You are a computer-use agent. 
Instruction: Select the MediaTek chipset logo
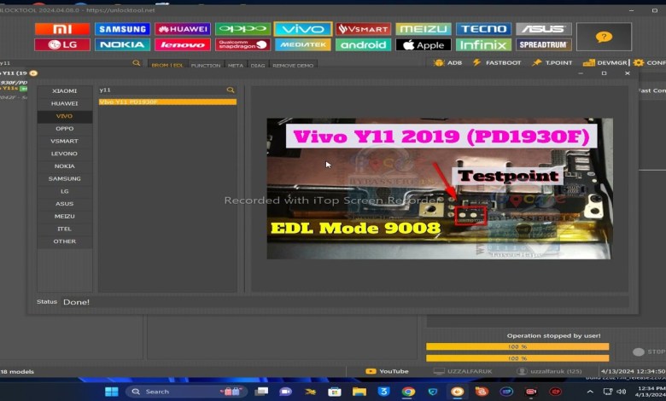tap(303, 44)
